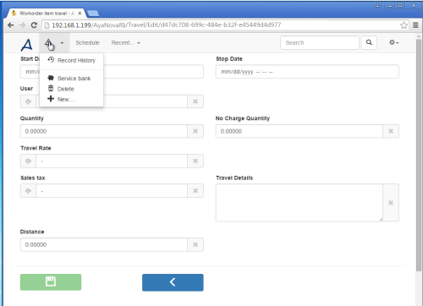
Task: Click the magnifier search button
Action: click(369, 43)
